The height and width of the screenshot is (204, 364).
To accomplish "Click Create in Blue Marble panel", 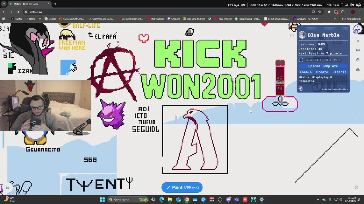I will pos(322,72).
